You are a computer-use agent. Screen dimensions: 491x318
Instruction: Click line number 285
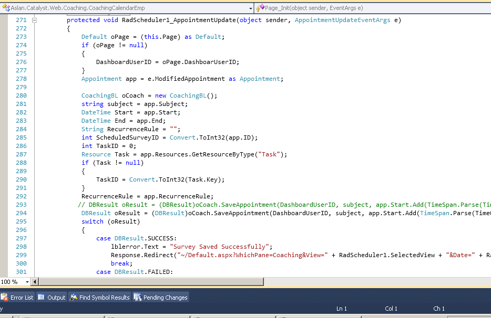(x=22, y=137)
